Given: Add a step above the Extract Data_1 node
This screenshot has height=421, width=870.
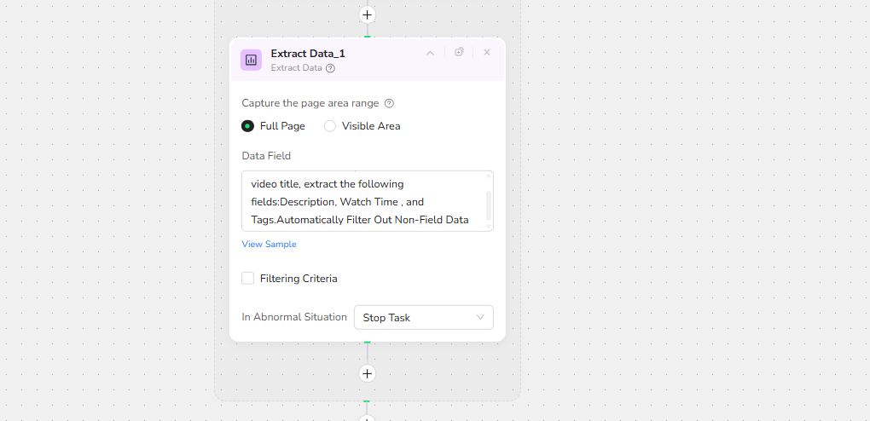Looking at the screenshot, I should tap(367, 14).
